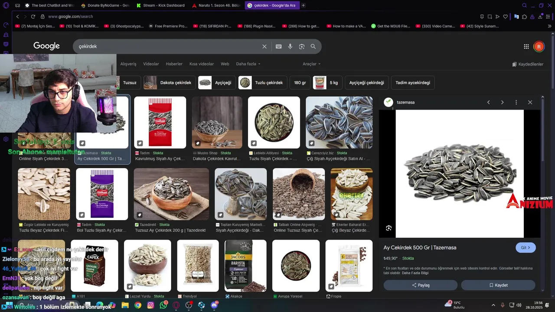Switch to Kısa videolar tab
Image resolution: width=555 pixels, height=312 pixels.
tap(202, 64)
